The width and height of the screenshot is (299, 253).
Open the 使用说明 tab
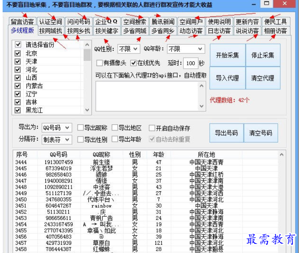219,22
